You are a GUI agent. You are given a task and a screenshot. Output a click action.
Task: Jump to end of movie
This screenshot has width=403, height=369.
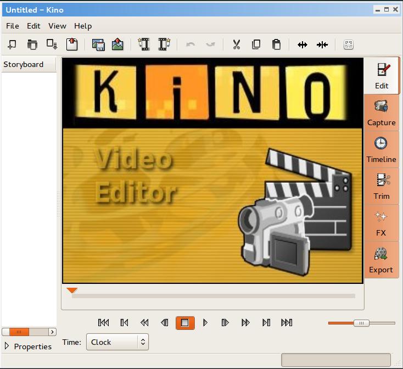[x=287, y=322]
